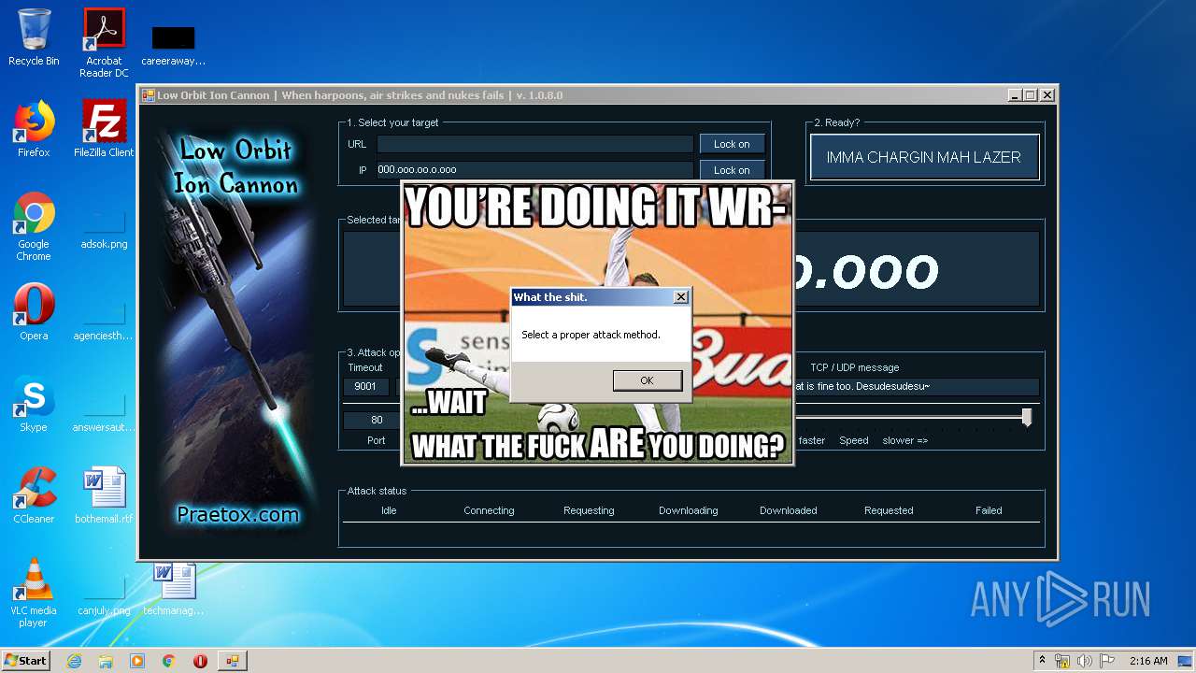Close the 'What the shit.' message dialog
The image size is (1196, 673).
pyautogui.click(x=681, y=297)
